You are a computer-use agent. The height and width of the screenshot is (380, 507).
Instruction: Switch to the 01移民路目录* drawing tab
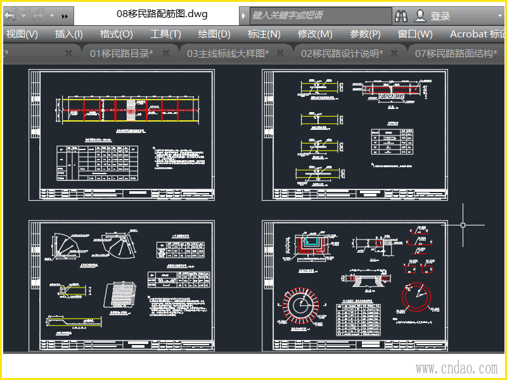[x=122, y=53]
